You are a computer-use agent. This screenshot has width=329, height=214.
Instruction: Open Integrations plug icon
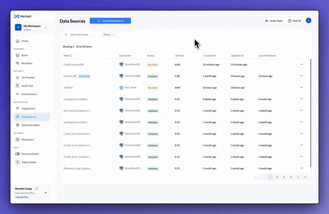(x=18, y=108)
